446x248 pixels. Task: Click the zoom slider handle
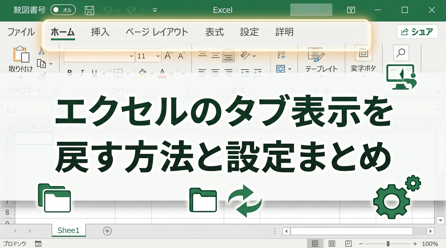pyautogui.click(x=388, y=244)
